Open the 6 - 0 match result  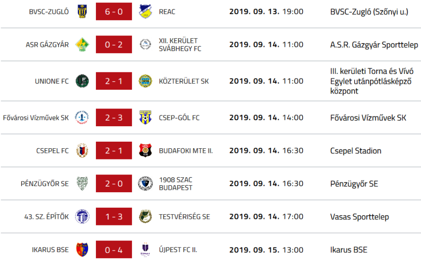[114, 11]
